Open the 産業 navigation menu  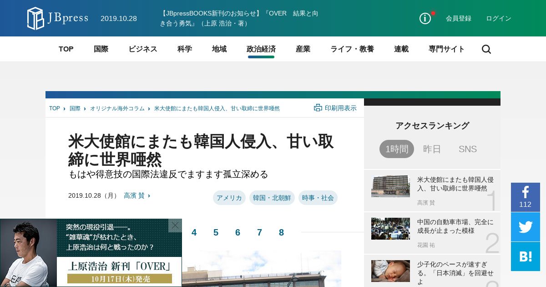click(x=303, y=49)
